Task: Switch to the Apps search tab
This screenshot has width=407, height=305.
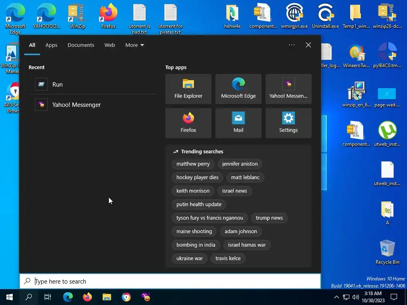Action: coord(51,45)
